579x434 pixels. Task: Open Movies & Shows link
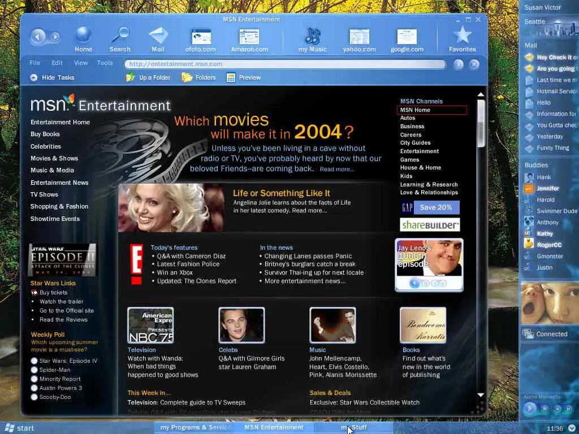[x=54, y=158]
